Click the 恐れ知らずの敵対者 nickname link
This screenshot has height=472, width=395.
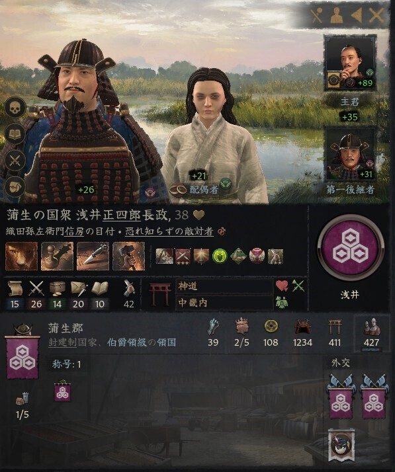point(169,231)
